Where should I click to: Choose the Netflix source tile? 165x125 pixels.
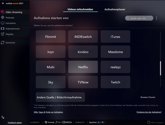tap(83, 67)
